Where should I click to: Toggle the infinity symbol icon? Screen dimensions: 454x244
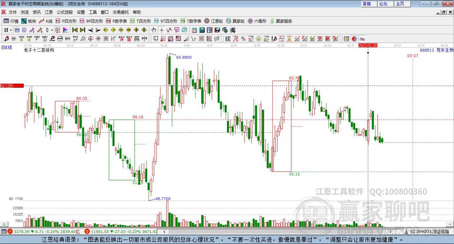coord(362,39)
